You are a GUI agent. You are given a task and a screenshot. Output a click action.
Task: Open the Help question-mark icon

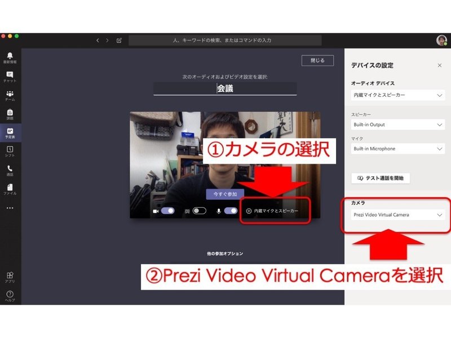pos(10,296)
